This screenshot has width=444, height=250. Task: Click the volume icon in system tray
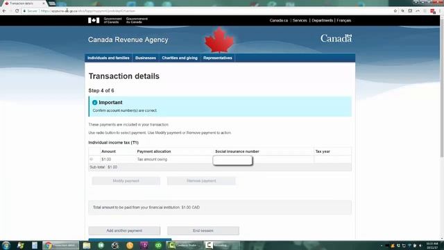coord(420,245)
